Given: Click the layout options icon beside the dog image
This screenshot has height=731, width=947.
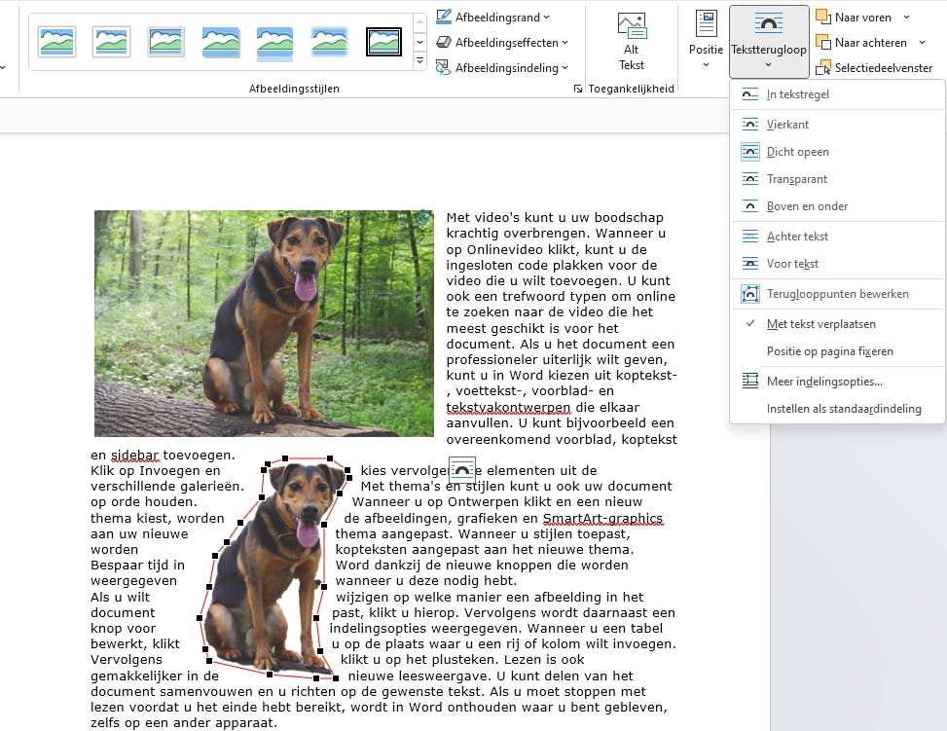Looking at the screenshot, I should [x=462, y=470].
